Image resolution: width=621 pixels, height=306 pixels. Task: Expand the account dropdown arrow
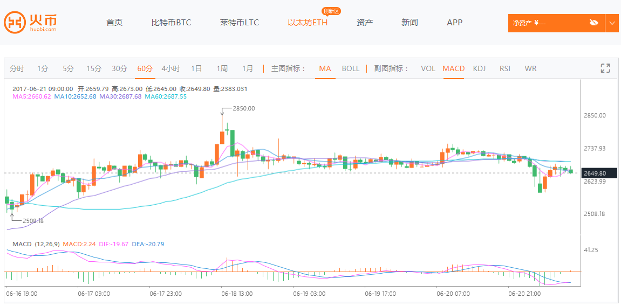click(612, 23)
